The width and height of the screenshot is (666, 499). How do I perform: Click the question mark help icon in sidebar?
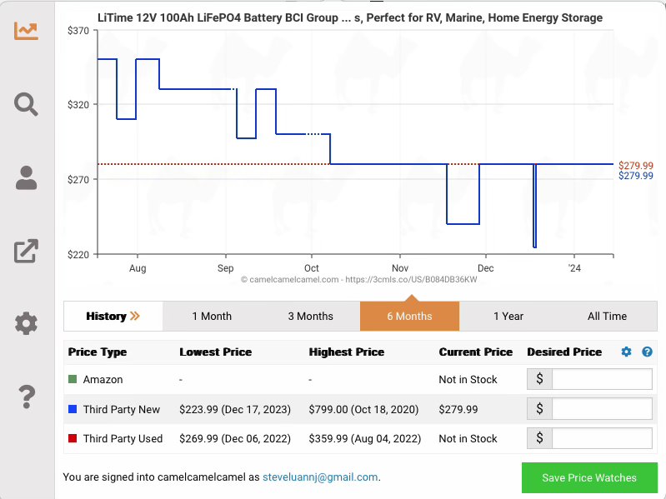[x=27, y=397]
